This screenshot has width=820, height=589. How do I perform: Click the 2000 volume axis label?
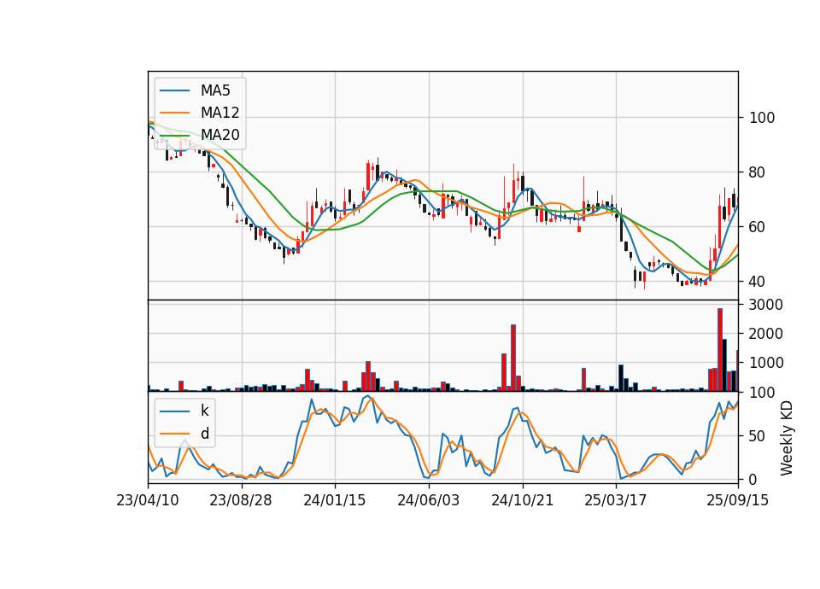[x=765, y=334]
